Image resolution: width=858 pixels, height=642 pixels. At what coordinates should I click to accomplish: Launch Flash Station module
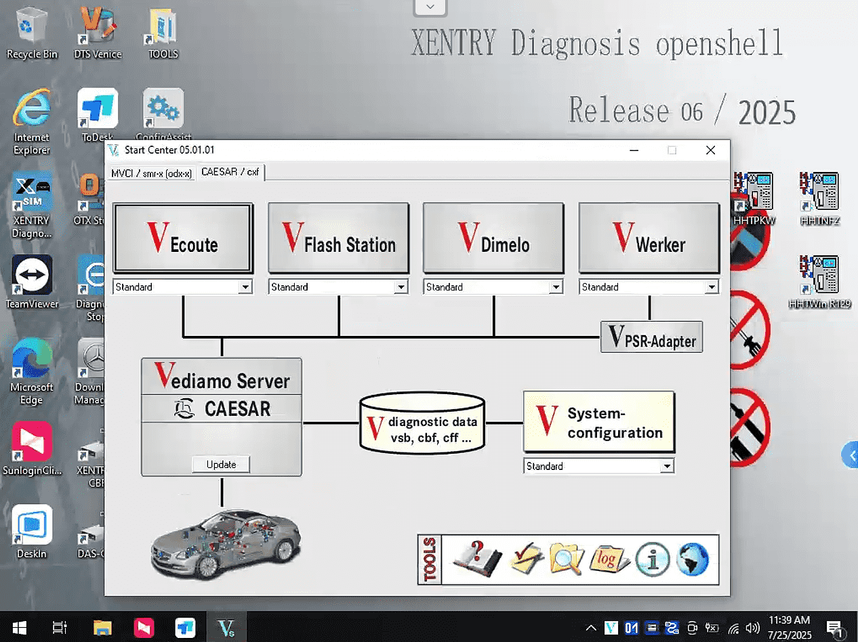(x=339, y=237)
